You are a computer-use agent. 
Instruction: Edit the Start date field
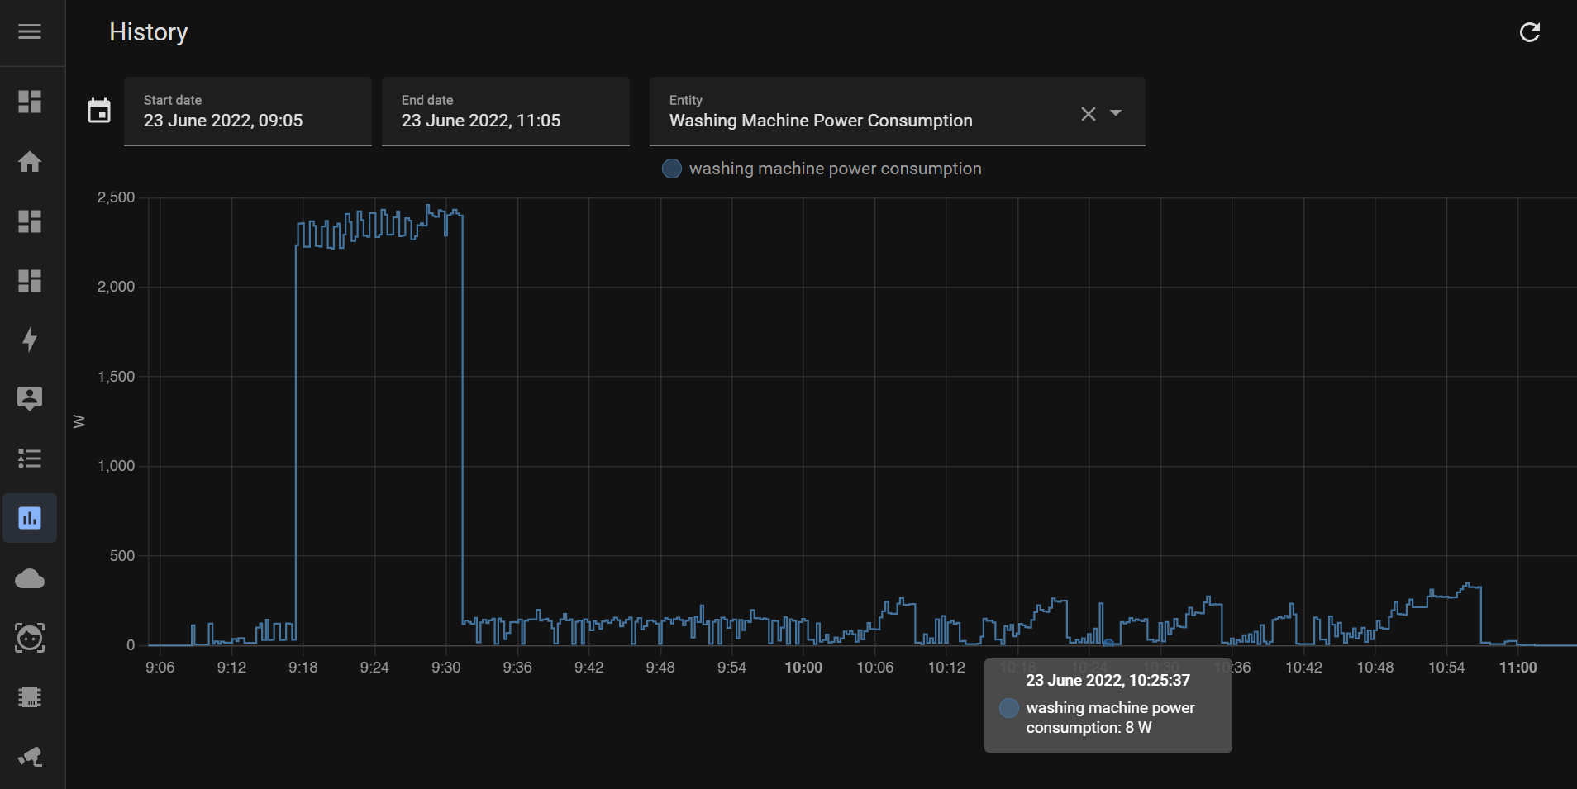[x=248, y=112]
